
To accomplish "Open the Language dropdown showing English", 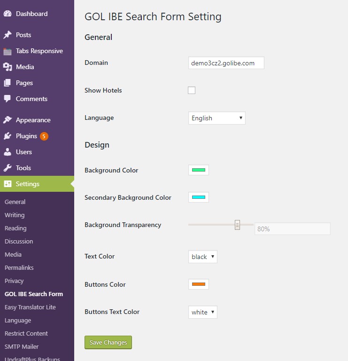I will (217, 118).
